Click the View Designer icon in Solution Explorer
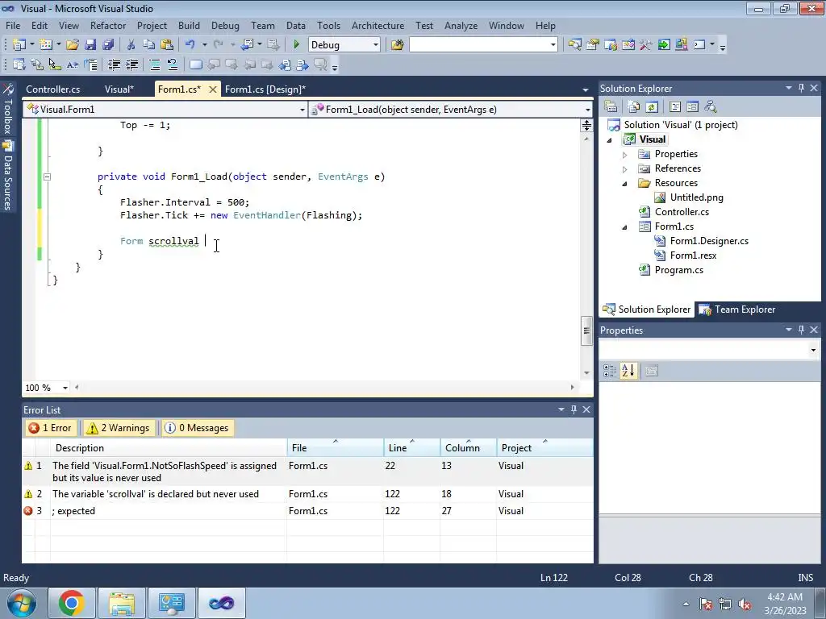Viewport: 826px width, 619px height. (693, 107)
